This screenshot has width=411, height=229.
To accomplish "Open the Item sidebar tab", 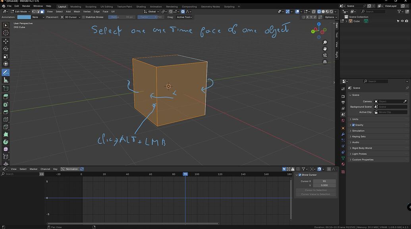I will point(337,25).
